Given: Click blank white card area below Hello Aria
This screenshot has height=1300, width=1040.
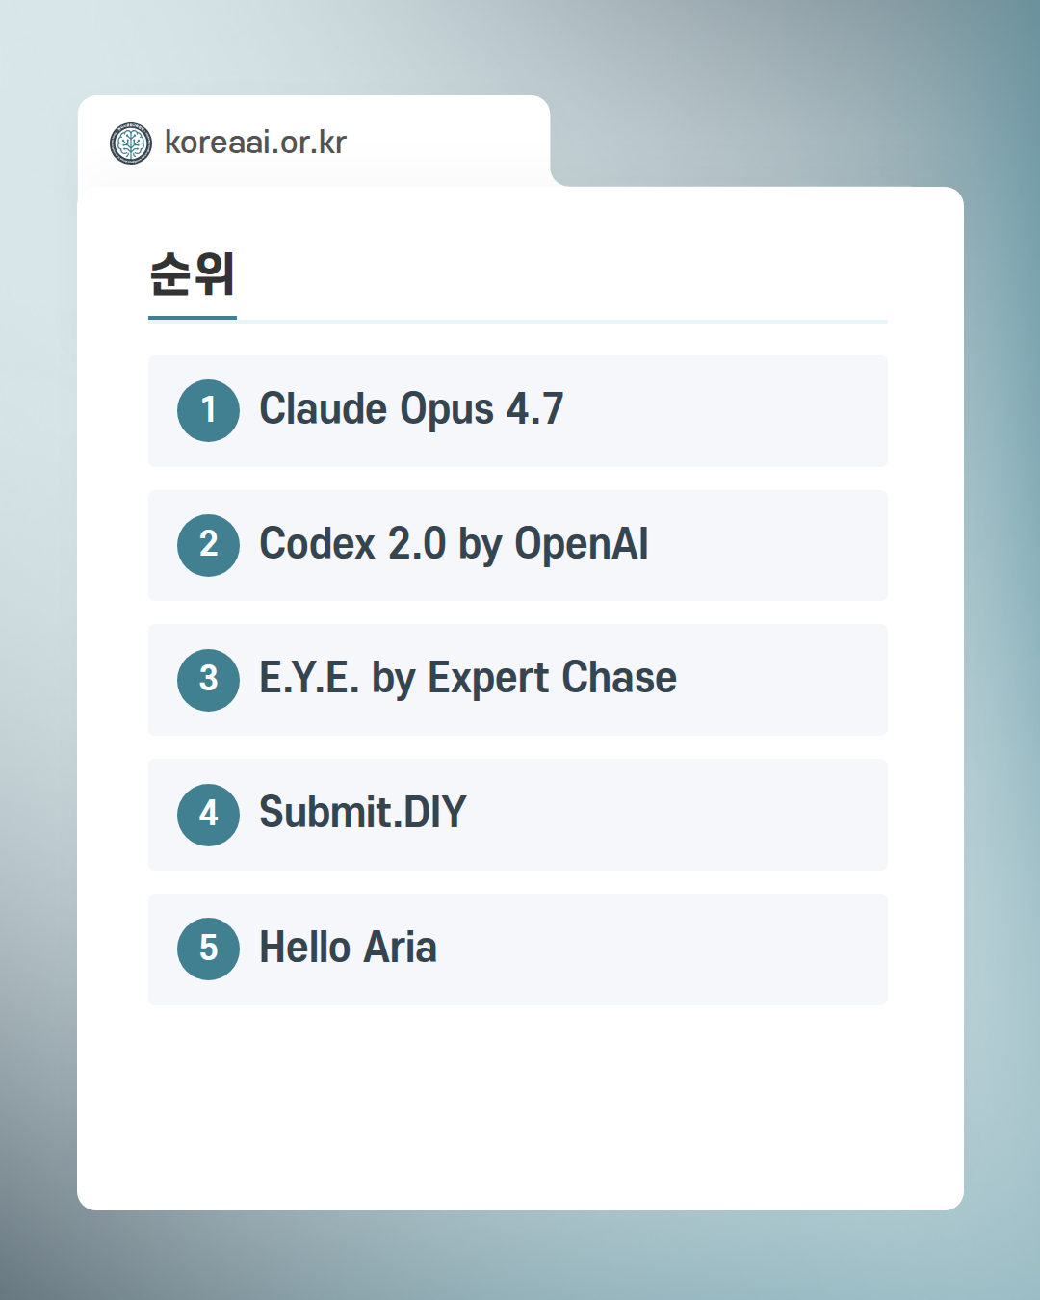Looking at the screenshot, I should pyautogui.click(x=520, y=1107).
